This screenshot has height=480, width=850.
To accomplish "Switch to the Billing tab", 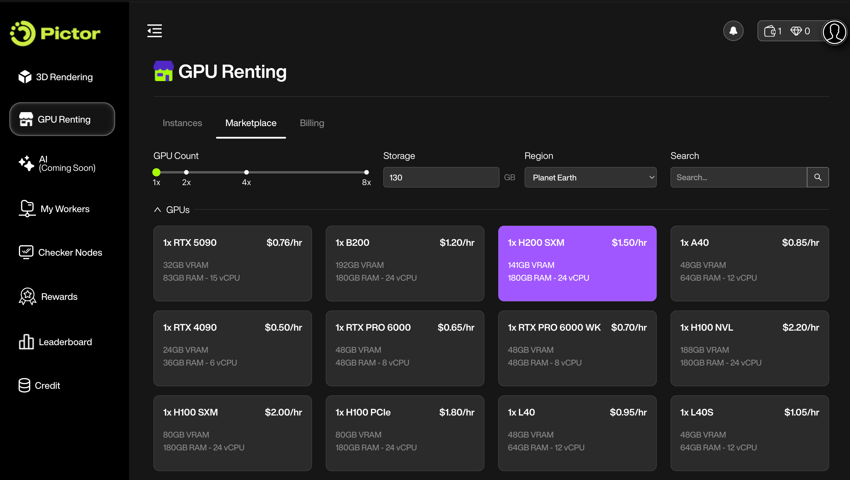I will click(312, 123).
